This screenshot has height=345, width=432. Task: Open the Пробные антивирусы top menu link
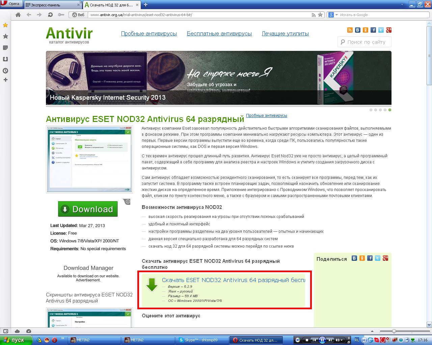149,34
